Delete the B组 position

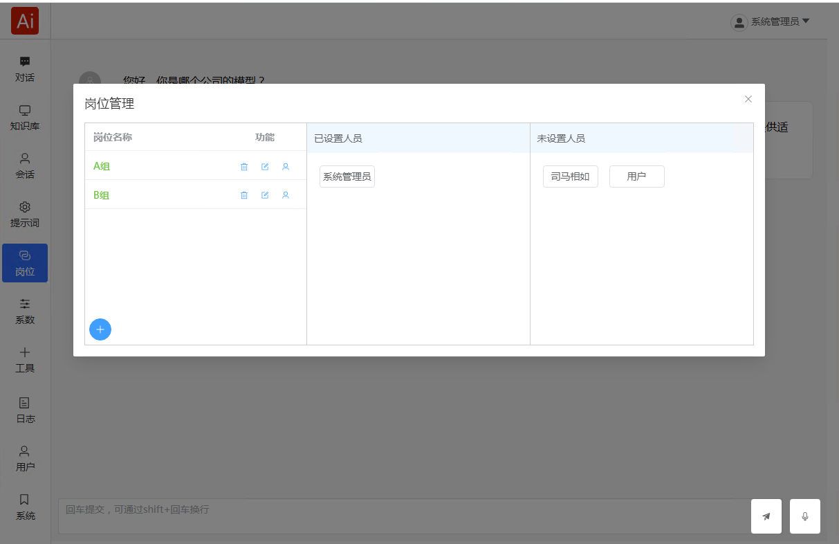coord(244,196)
